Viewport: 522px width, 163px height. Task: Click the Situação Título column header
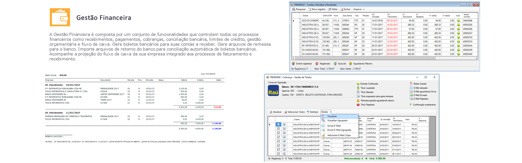point(373,120)
